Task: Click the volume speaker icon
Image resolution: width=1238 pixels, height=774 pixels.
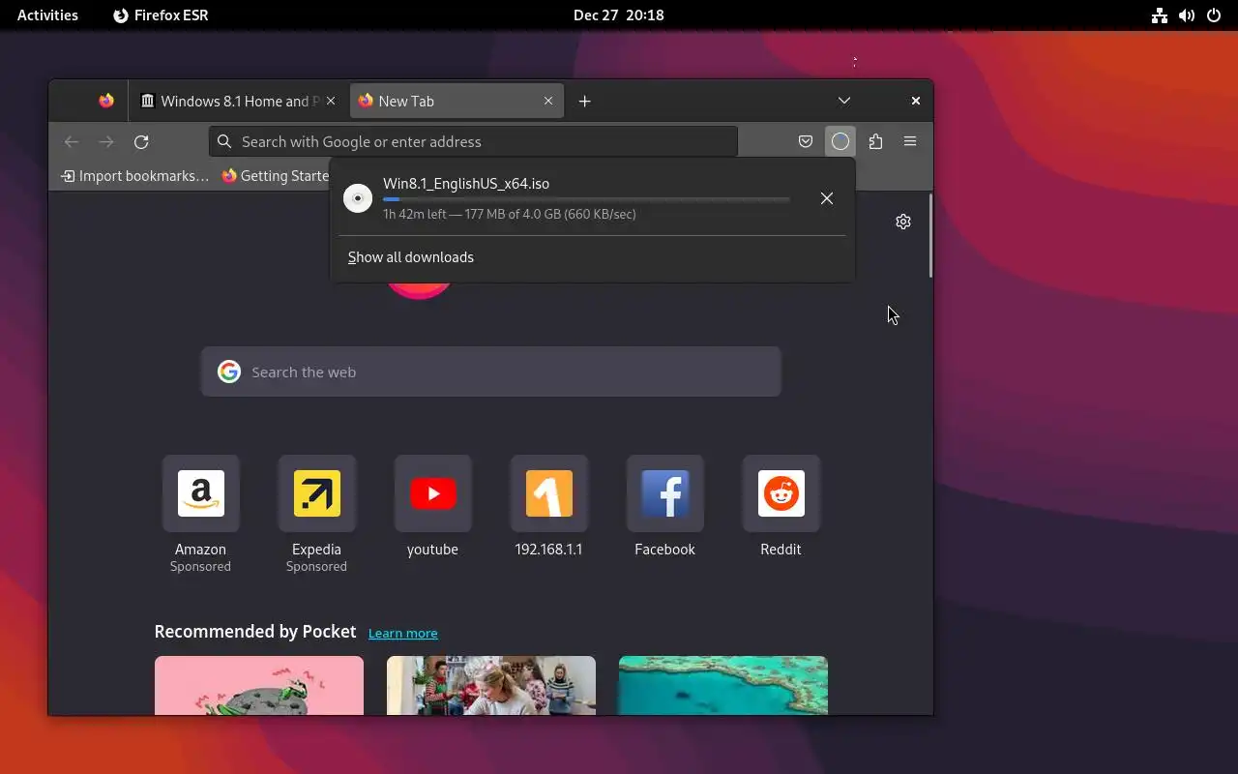Action: [x=1187, y=15]
